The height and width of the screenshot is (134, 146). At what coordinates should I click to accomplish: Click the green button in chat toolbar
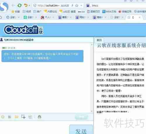tap(81, 117)
